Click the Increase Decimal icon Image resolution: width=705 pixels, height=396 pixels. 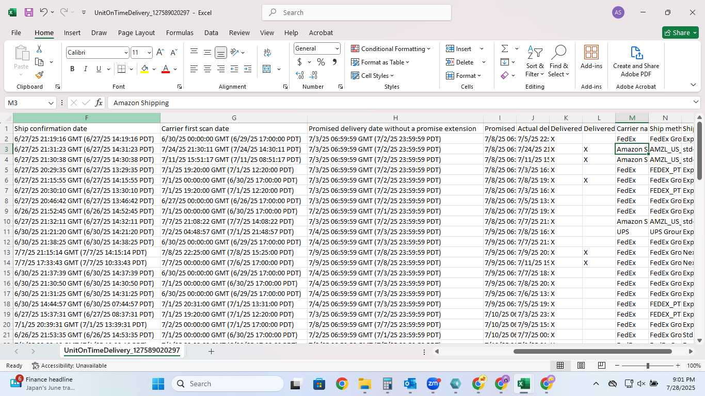(300, 75)
